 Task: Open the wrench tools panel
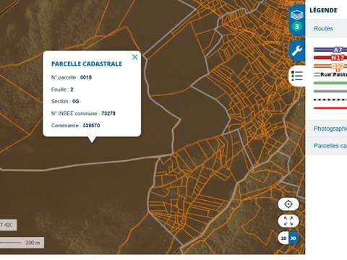click(x=296, y=51)
